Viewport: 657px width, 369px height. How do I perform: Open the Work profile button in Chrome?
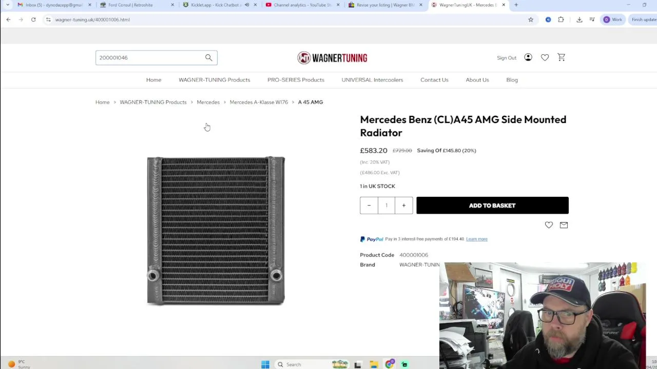pyautogui.click(x=613, y=19)
